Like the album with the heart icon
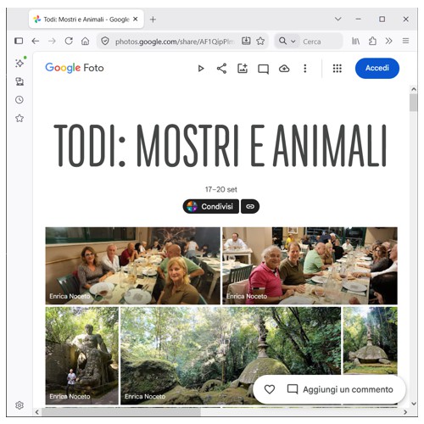424x424 pixels. (270, 389)
